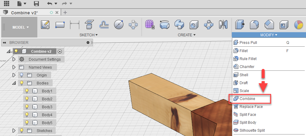Click the File document icon
This screenshot has width=306, height=136.
pos(19,3)
